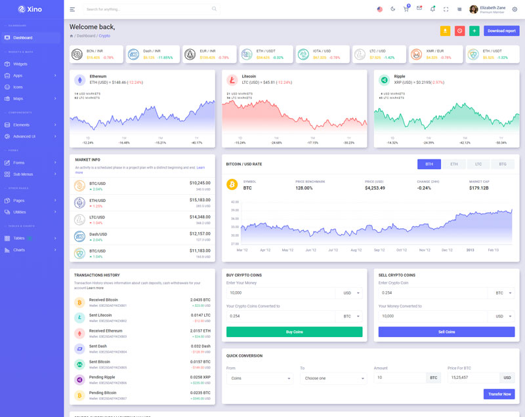This screenshot has width=525, height=417.
Task: Click the yellow download icon button
Action: [x=445, y=31]
